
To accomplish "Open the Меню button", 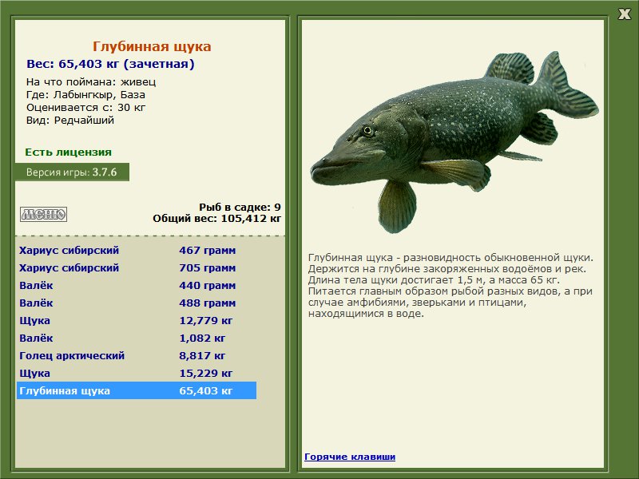I will click(x=44, y=214).
